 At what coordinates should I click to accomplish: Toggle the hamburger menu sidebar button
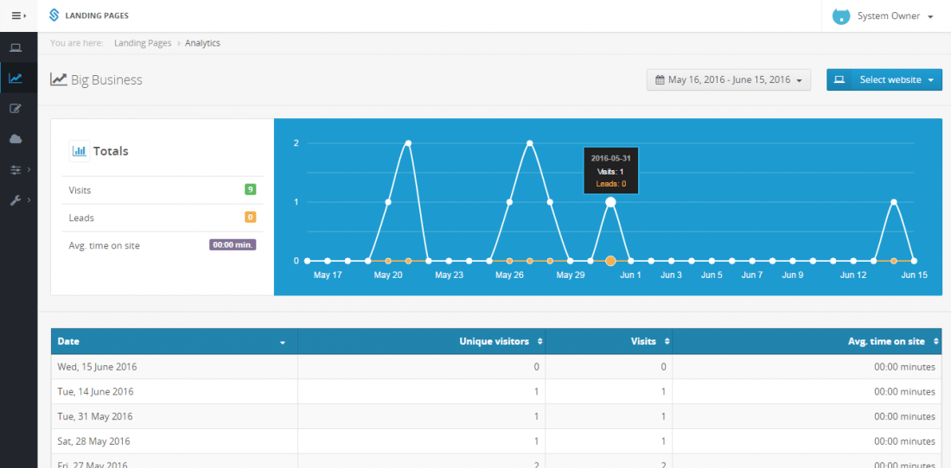[x=18, y=16]
